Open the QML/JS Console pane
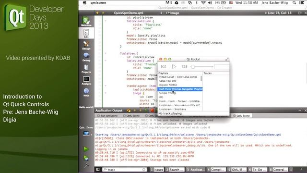 236,170
